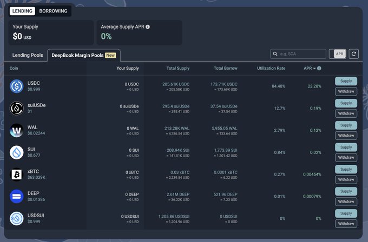Supply to the WAL pool
The height and width of the screenshot is (242, 368).
346,125
